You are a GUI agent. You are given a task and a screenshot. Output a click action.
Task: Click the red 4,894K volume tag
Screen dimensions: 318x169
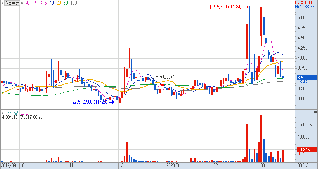click(307, 150)
